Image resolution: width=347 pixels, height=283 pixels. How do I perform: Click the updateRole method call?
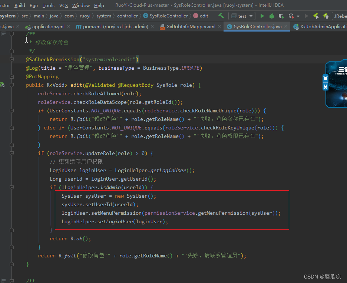pyautogui.click(x=100, y=153)
